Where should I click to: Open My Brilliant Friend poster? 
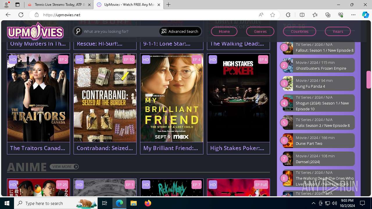[x=172, y=98]
